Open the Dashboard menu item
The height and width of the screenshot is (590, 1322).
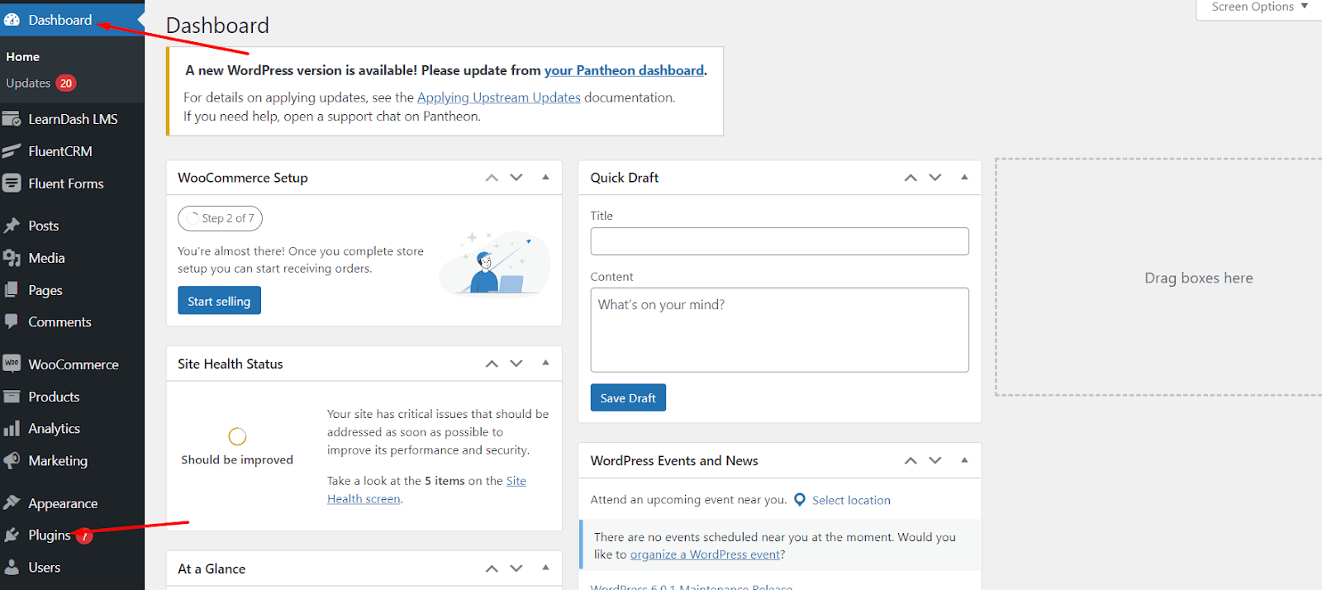click(73, 20)
